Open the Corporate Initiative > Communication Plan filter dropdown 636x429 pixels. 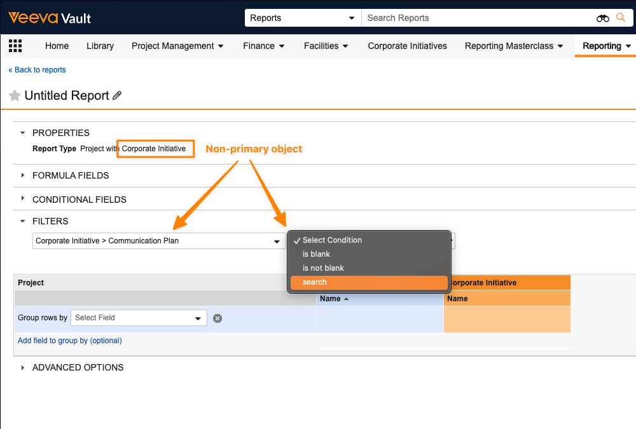(x=159, y=241)
